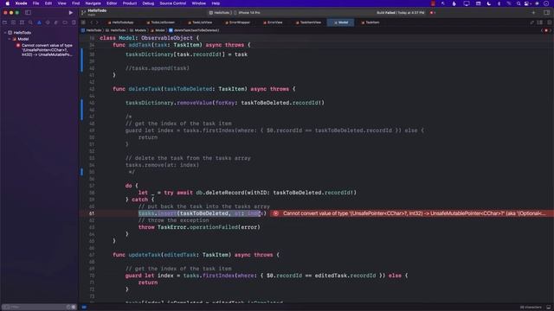554x311 pixels.
Task: Switch to the TaskItemView tab
Action: coord(308,22)
